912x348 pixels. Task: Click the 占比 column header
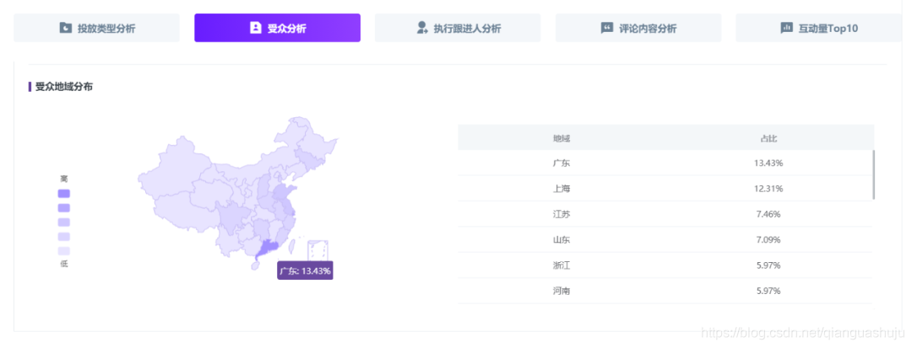(x=768, y=138)
